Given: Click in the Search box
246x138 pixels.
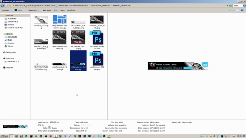Looking at the screenshot, I should pyautogui.click(x=238, y=5).
